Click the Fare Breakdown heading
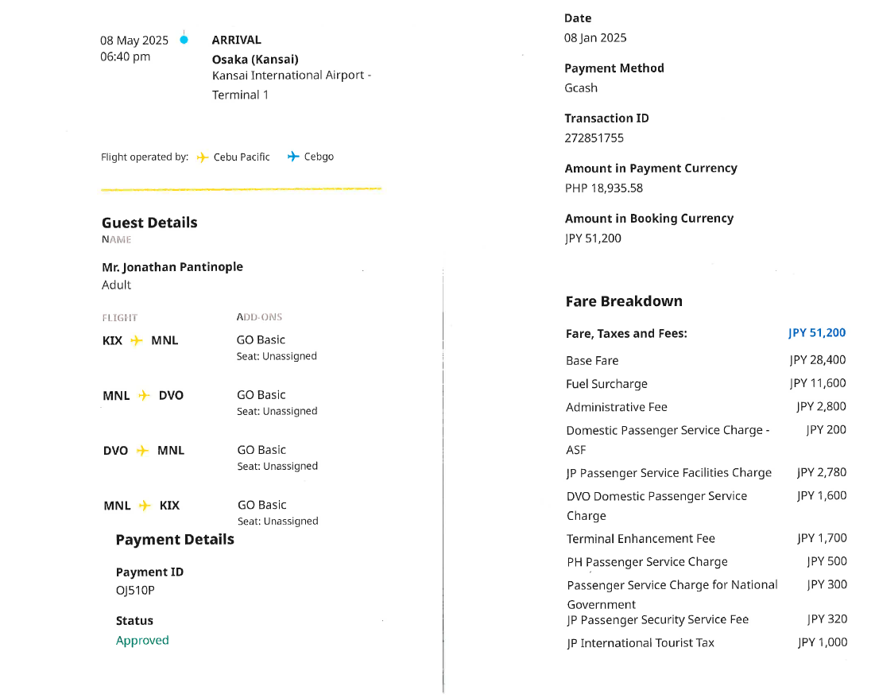This screenshot has width=875, height=698. click(x=624, y=301)
